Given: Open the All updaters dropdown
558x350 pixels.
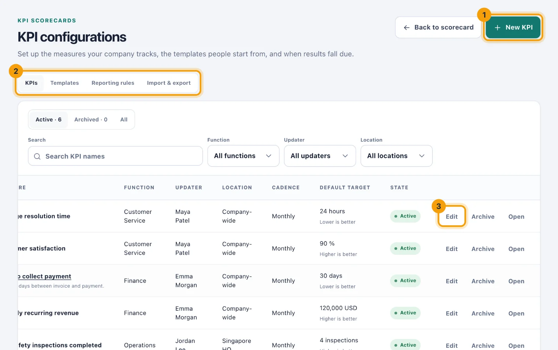Looking at the screenshot, I should [320, 156].
